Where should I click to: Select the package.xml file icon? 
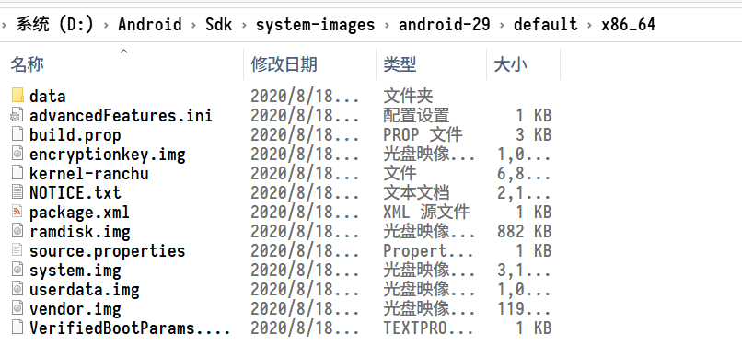click(x=17, y=212)
